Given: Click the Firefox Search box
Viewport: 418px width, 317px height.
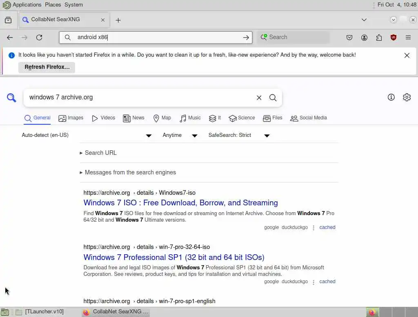Looking at the screenshot, I should tap(293, 37).
